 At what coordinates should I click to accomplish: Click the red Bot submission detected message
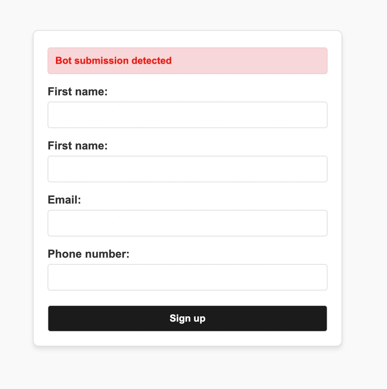click(x=113, y=61)
